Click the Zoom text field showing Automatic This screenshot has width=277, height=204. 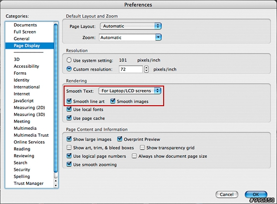127,37
